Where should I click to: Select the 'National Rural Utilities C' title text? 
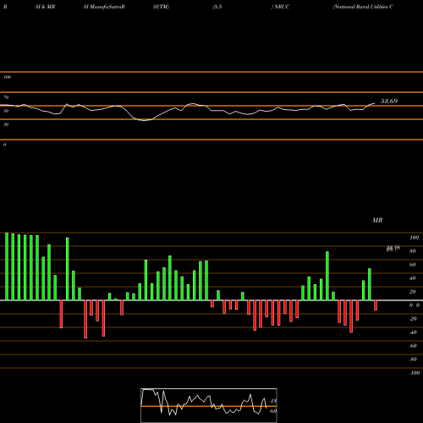(x=363, y=7)
